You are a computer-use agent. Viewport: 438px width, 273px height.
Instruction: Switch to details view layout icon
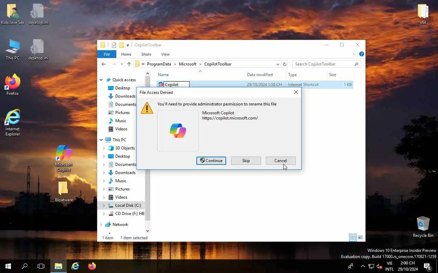353,238
